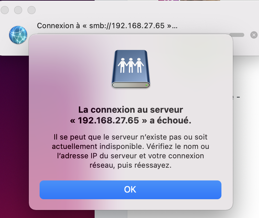This screenshot has width=259, height=218.
Task: Click the white window behind the dialog
Action: [x=246, y=132]
